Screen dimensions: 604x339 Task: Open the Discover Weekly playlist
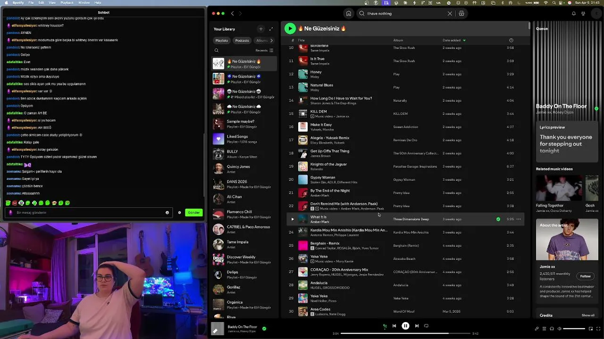click(244, 259)
